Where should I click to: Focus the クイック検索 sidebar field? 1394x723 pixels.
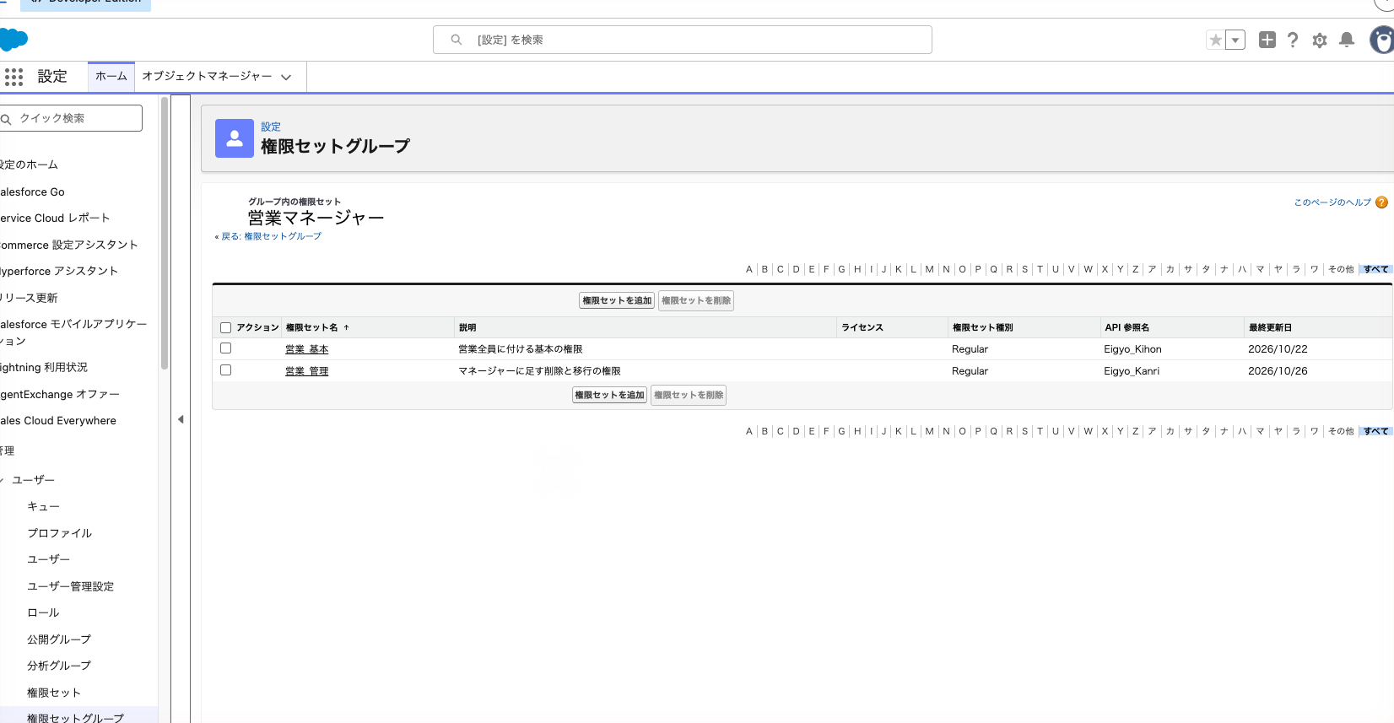click(x=71, y=118)
